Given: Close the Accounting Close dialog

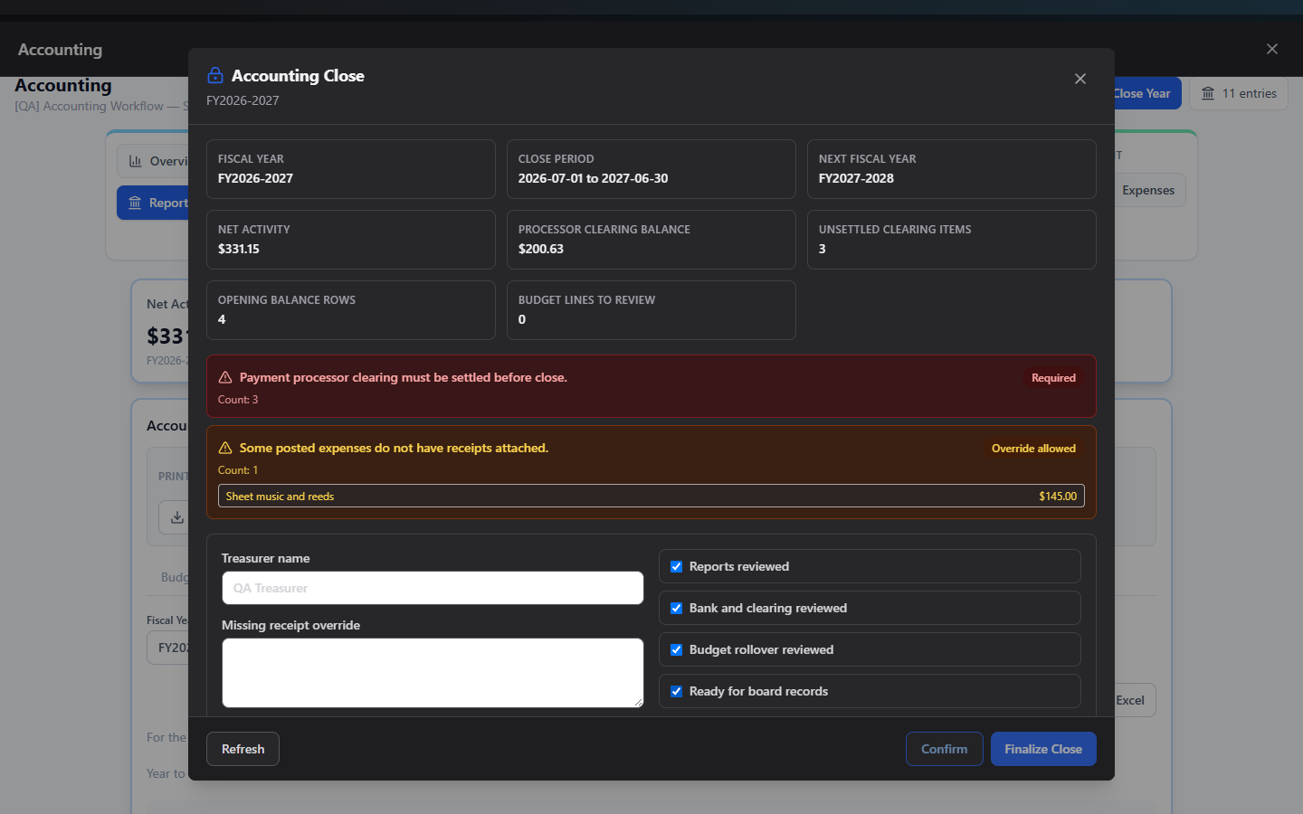Looking at the screenshot, I should tap(1079, 79).
